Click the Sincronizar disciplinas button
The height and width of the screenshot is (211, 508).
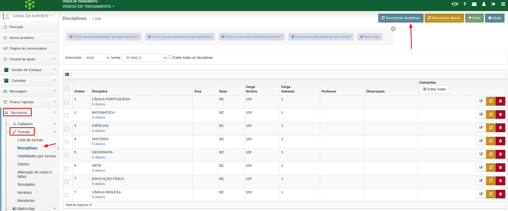401,18
